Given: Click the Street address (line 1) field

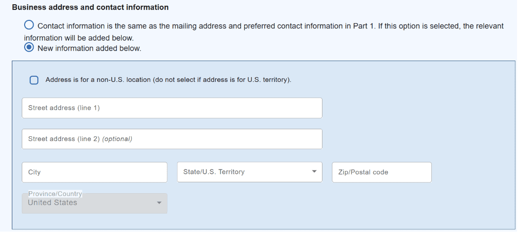Looking at the screenshot, I should tap(172, 108).
